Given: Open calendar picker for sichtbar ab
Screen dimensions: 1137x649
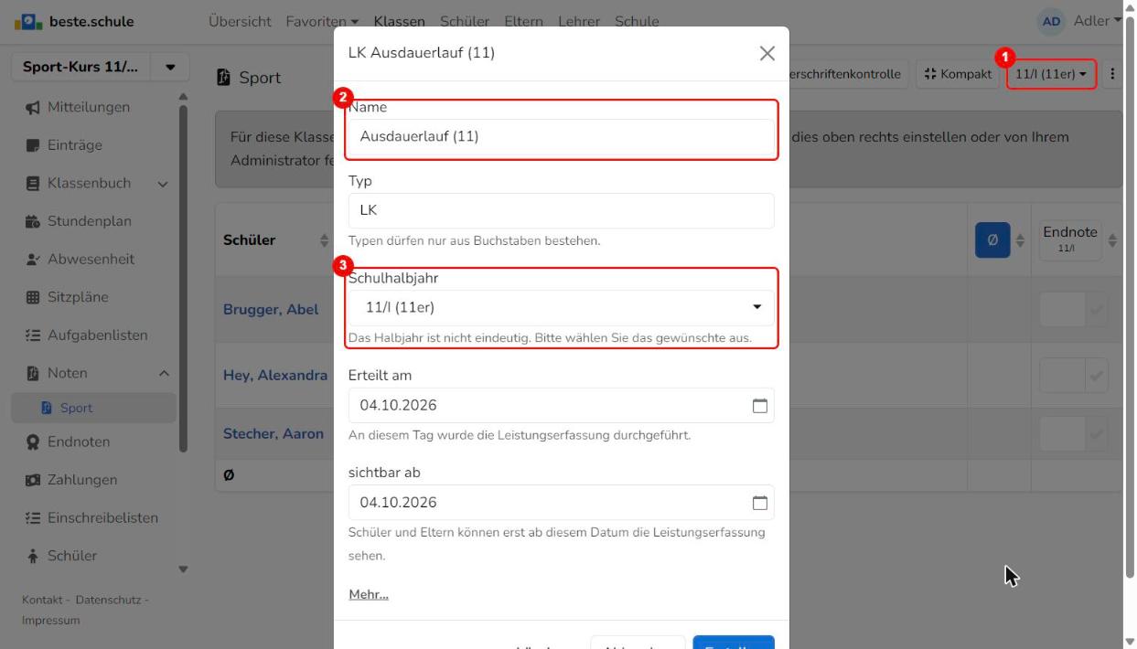Looking at the screenshot, I should [x=759, y=503].
